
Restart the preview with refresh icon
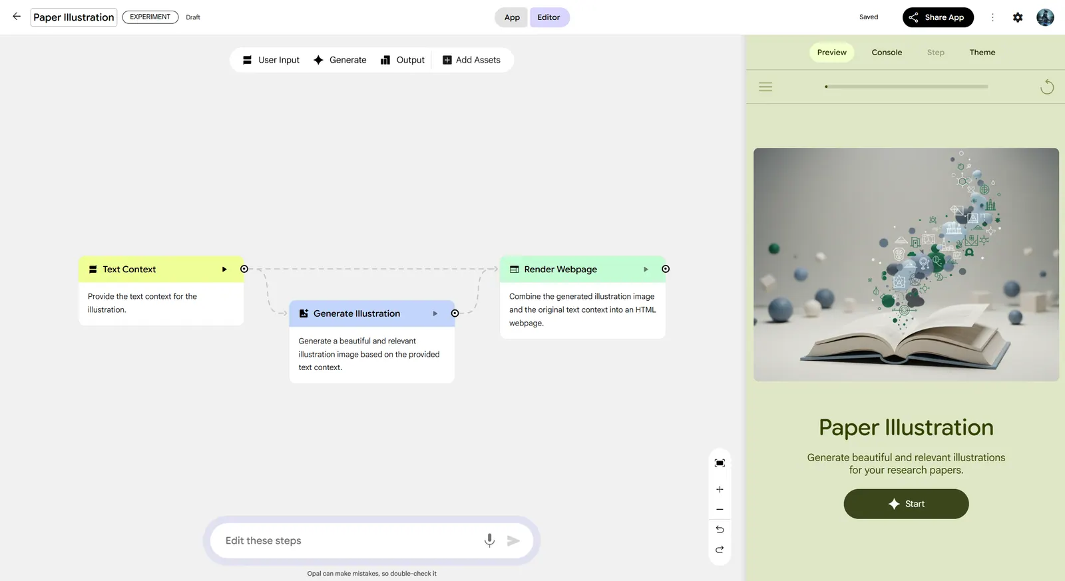[x=1046, y=87]
